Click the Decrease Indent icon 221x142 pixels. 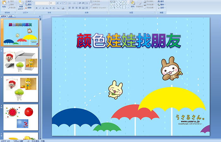pos(80,3)
